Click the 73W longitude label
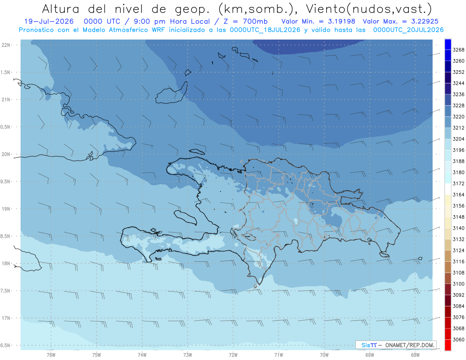This screenshot has width=466, height=360. click(188, 355)
